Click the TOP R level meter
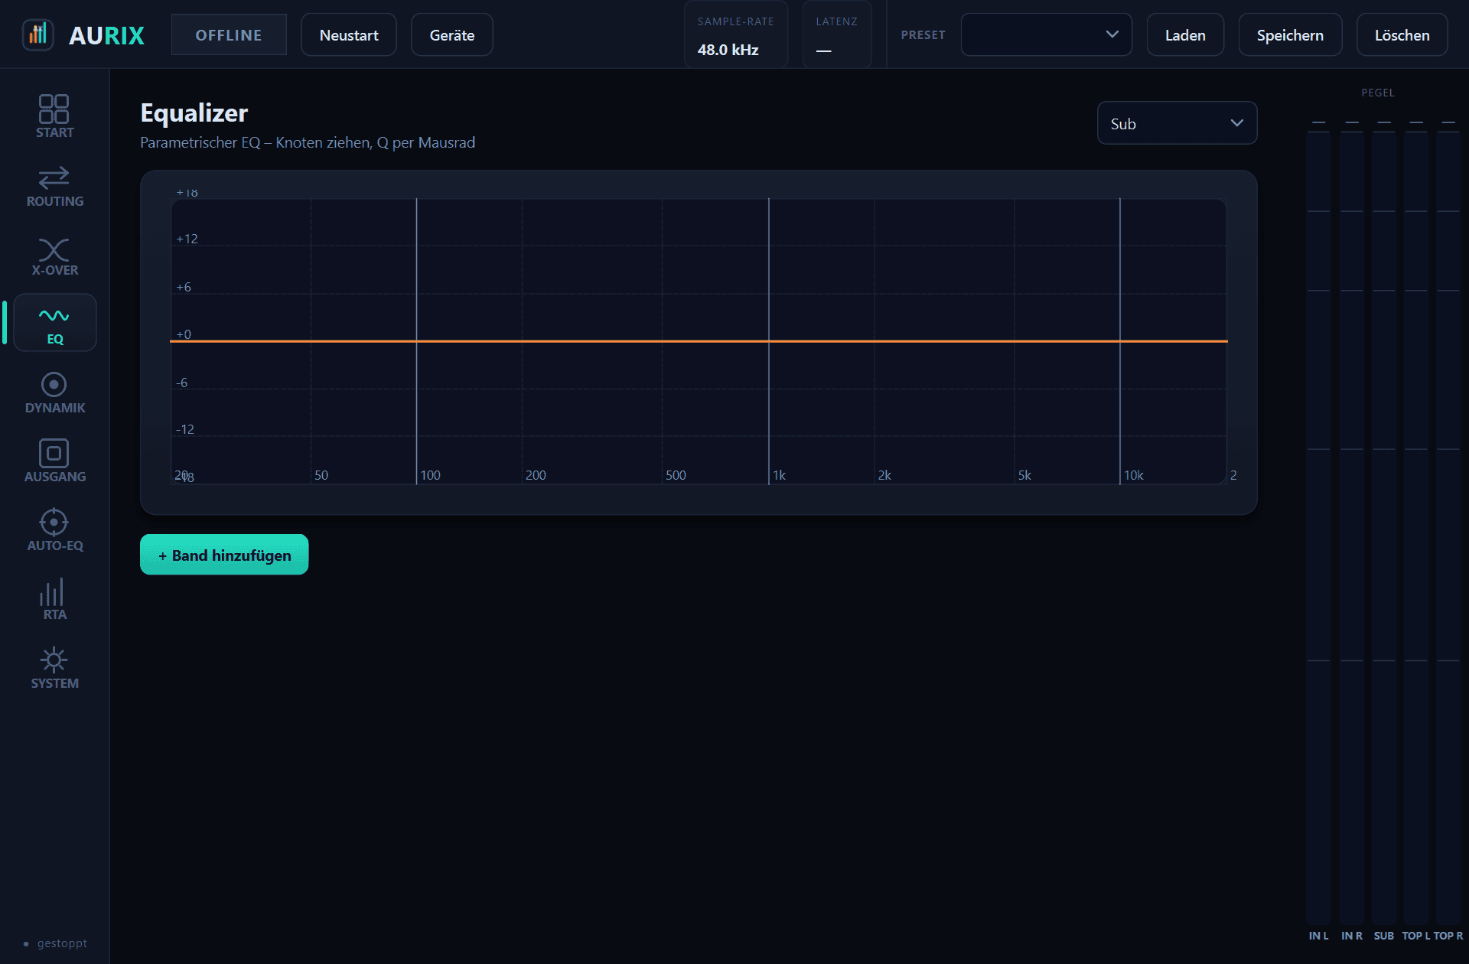The height and width of the screenshot is (964, 1469). point(1448,528)
